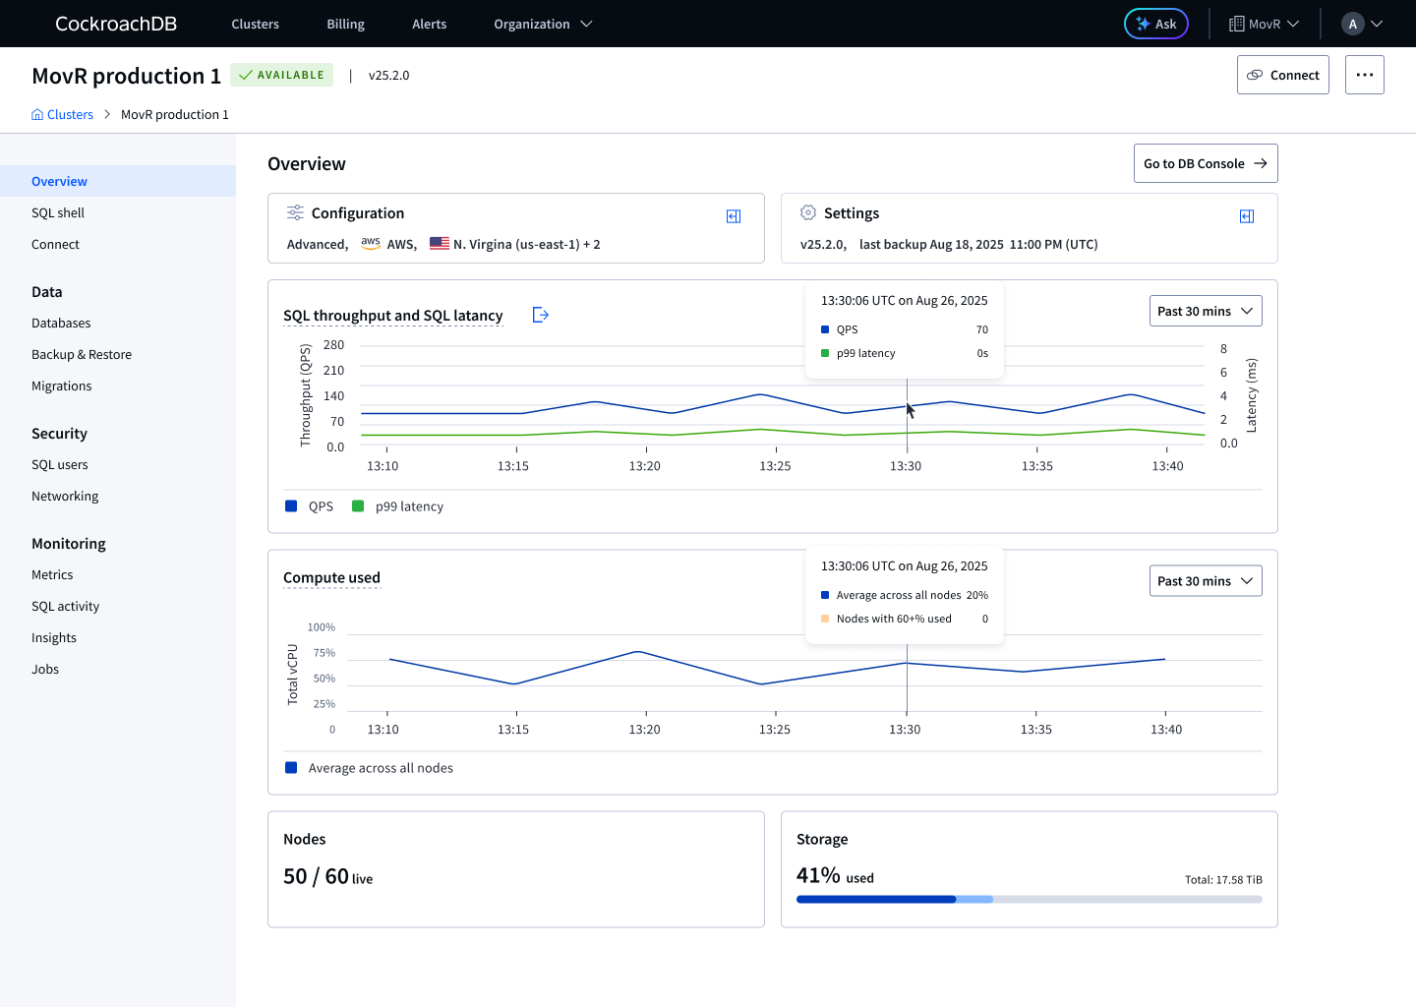Open Networking in the sidebar
The height and width of the screenshot is (1007, 1416).
118,496
